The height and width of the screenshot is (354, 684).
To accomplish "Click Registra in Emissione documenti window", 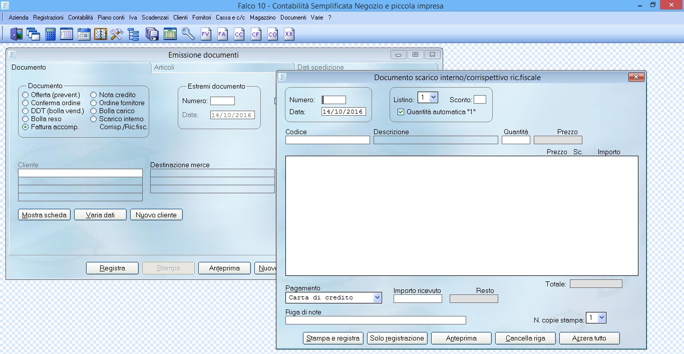I will pyautogui.click(x=113, y=268).
